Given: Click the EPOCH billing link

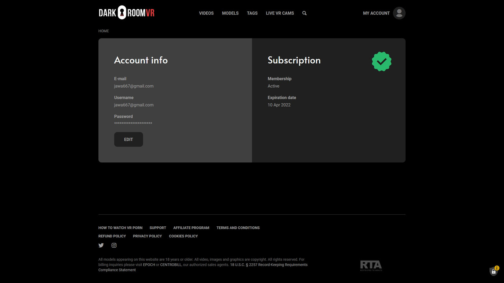Looking at the screenshot, I should [149, 265].
